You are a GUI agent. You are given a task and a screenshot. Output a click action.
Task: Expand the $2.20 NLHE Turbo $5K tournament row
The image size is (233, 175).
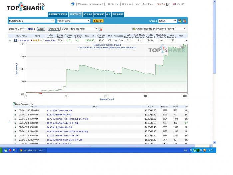pos(15,110)
